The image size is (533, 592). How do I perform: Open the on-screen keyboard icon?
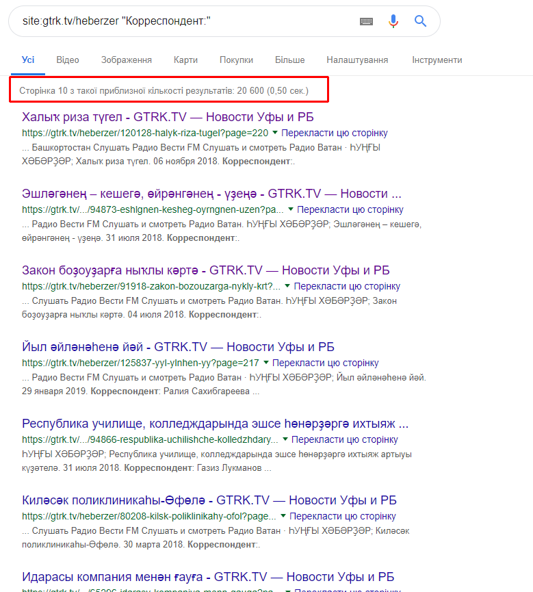[x=366, y=21]
